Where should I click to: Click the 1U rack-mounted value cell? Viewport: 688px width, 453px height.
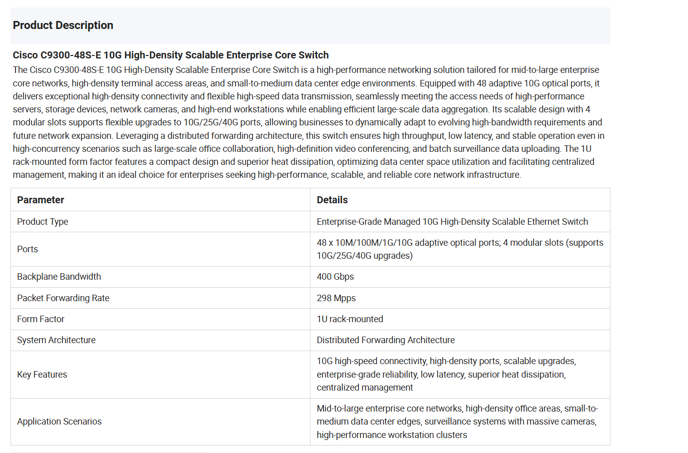(349, 319)
